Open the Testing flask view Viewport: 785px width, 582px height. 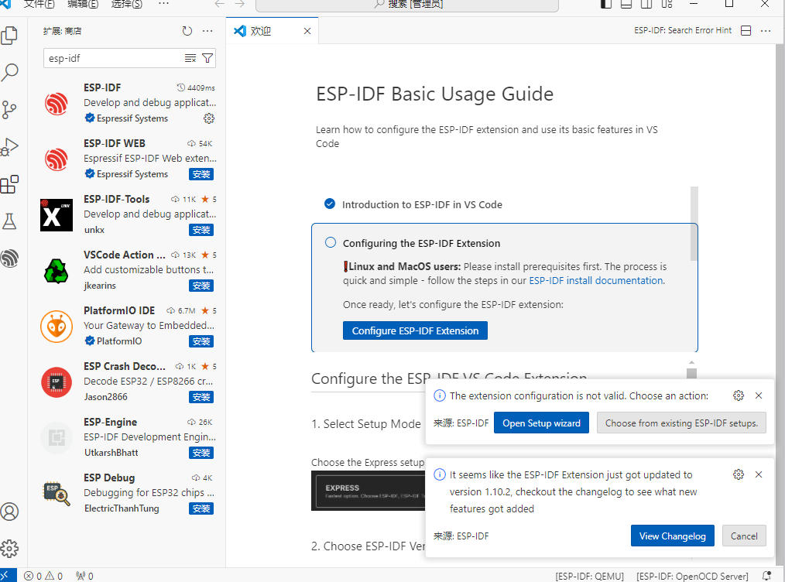pos(9,221)
